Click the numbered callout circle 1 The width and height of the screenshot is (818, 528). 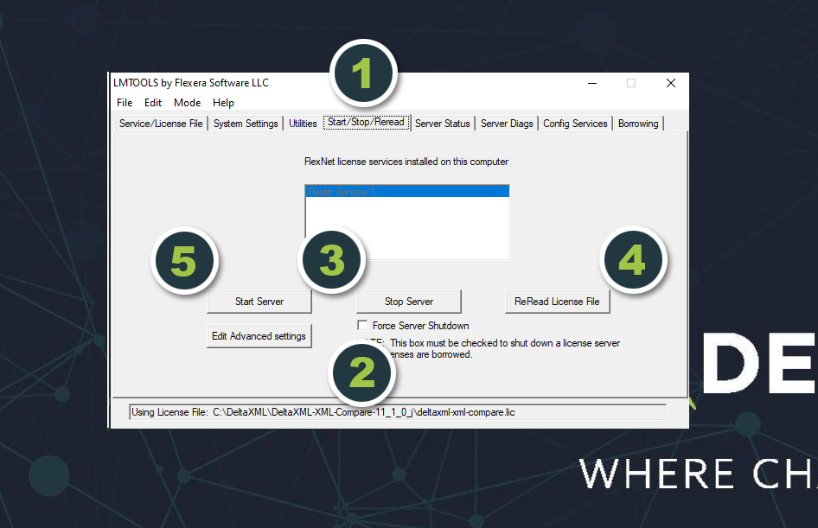pyautogui.click(x=361, y=73)
